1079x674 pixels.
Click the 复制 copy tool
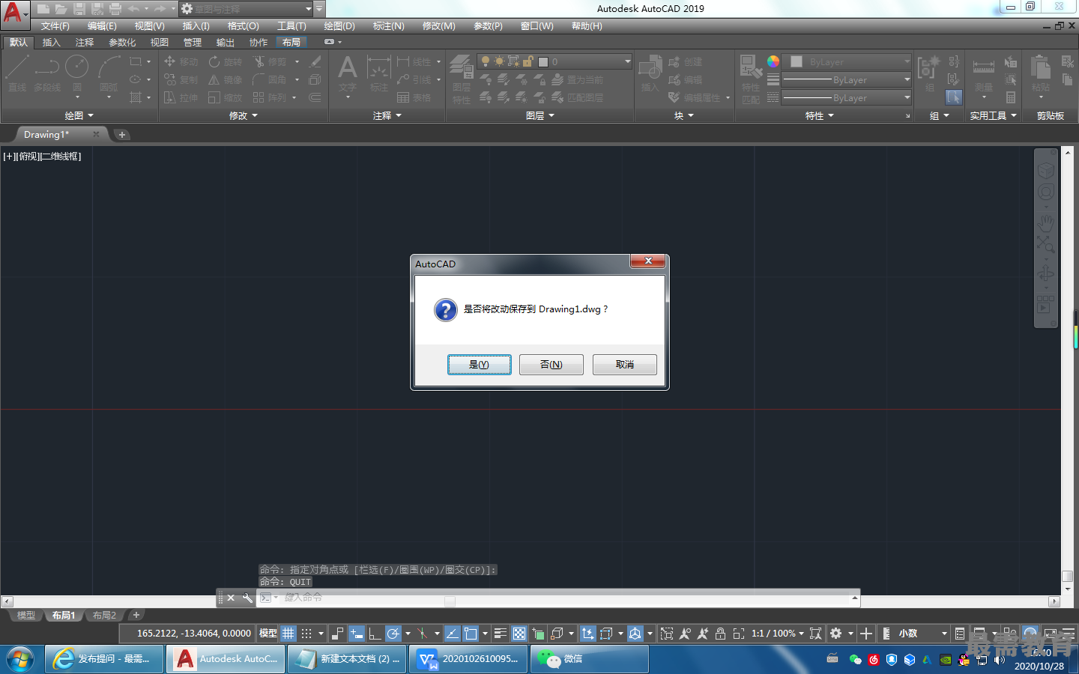tap(181, 79)
